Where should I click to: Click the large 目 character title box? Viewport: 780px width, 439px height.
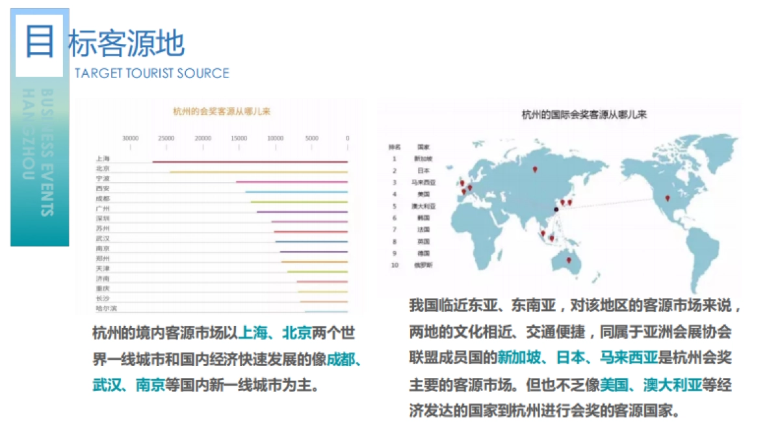pyautogui.click(x=40, y=42)
